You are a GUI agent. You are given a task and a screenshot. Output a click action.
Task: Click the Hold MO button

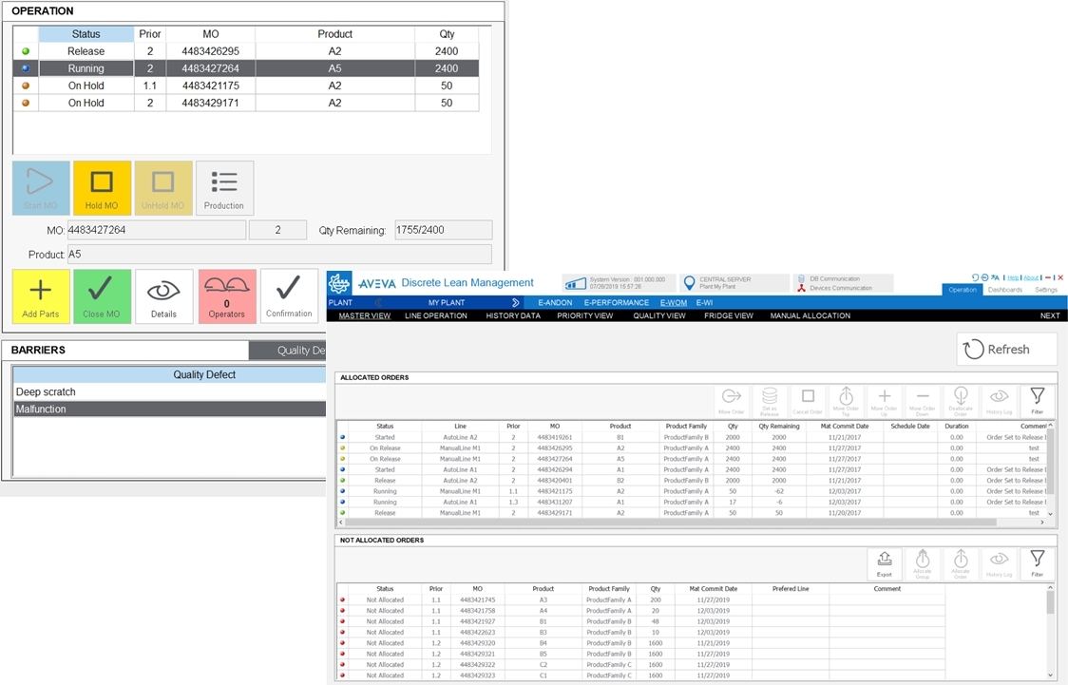(102, 187)
